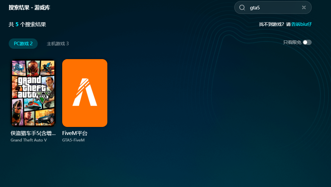
Task: Open the 告诉biu仔 feedback link
Action: tap(301, 24)
